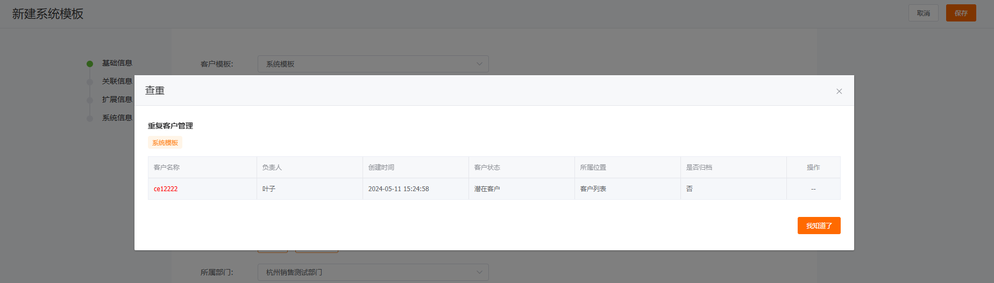Select the 系统模板 tag in the dialog

point(165,143)
